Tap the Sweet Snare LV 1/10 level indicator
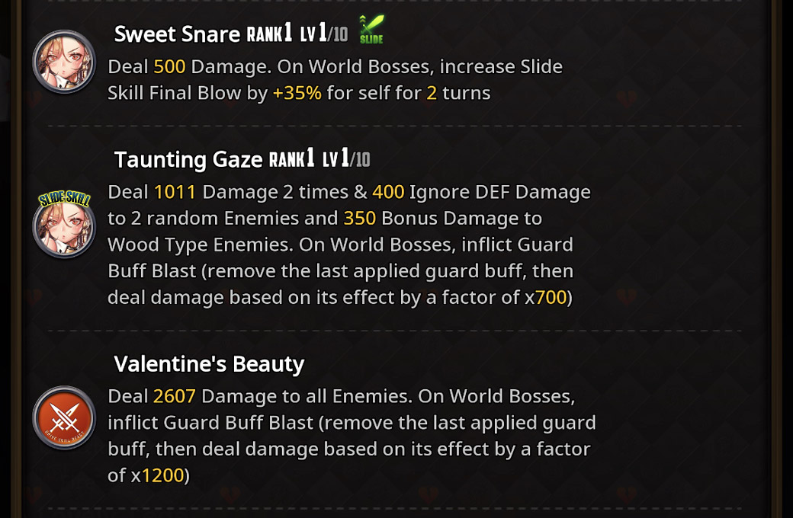 click(x=323, y=34)
